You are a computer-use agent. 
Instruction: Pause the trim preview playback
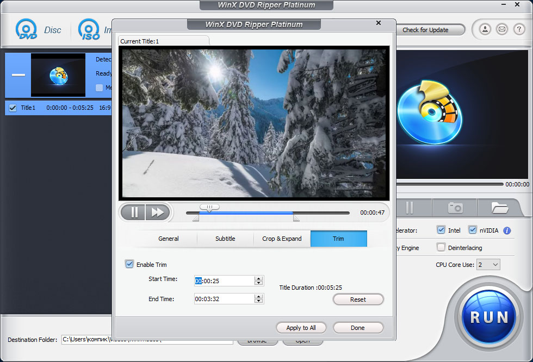coord(134,212)
